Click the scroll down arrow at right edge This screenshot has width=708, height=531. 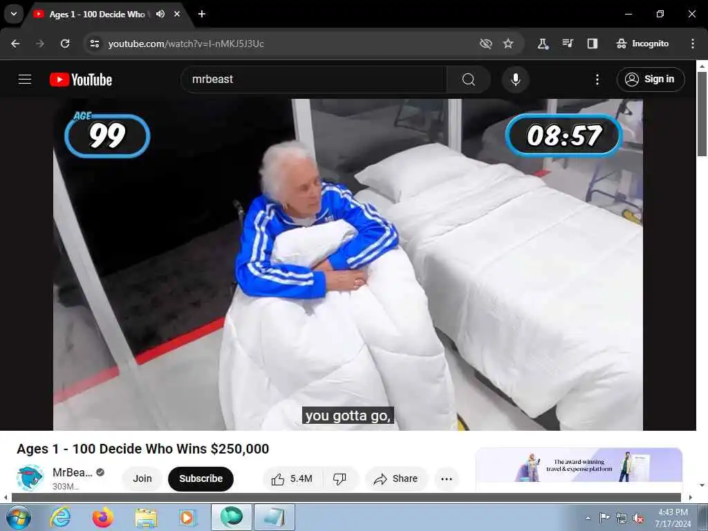(702, 485)
